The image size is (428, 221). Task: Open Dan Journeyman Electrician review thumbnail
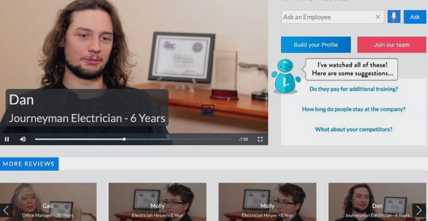click(x=377, y=202)
